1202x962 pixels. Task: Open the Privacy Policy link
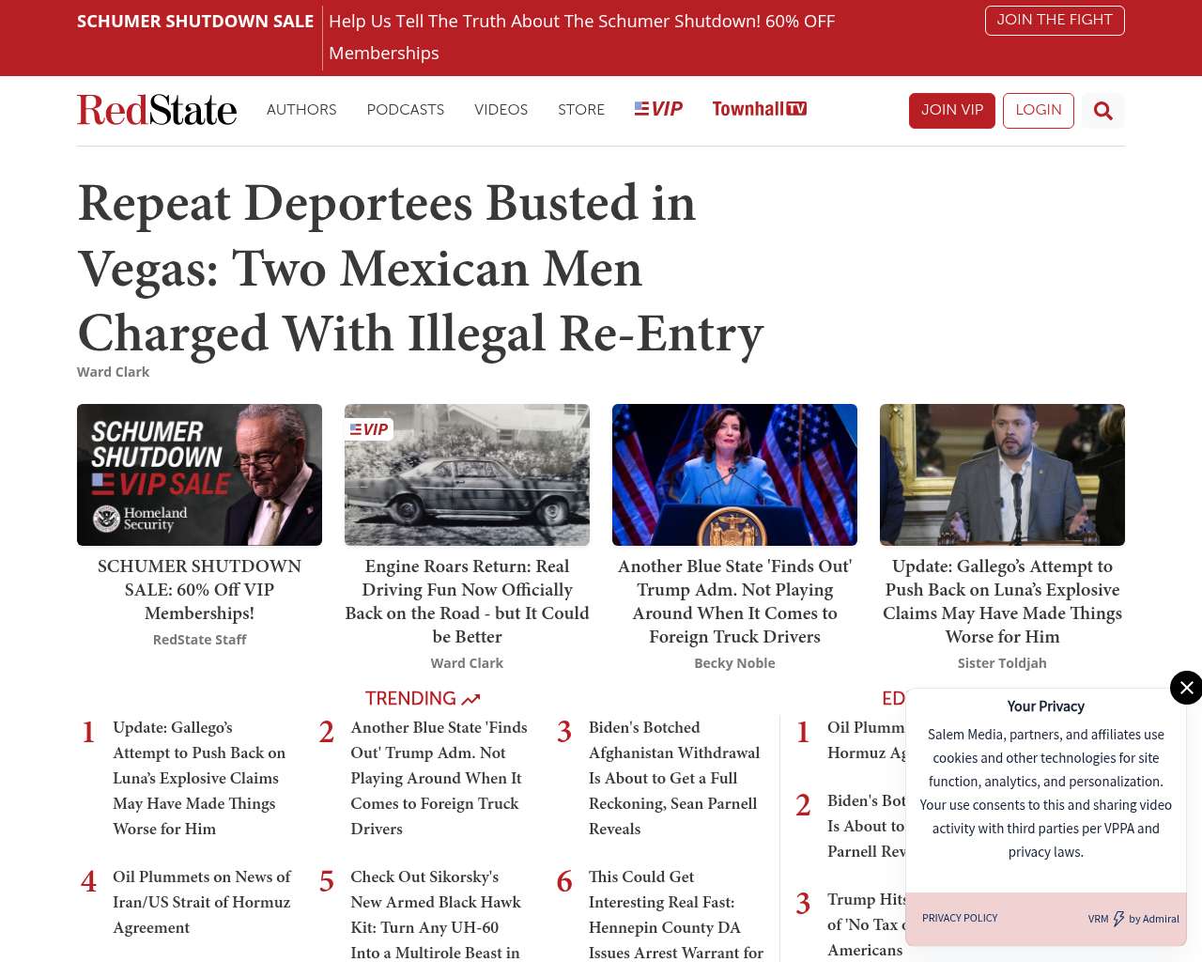[960, 918]
